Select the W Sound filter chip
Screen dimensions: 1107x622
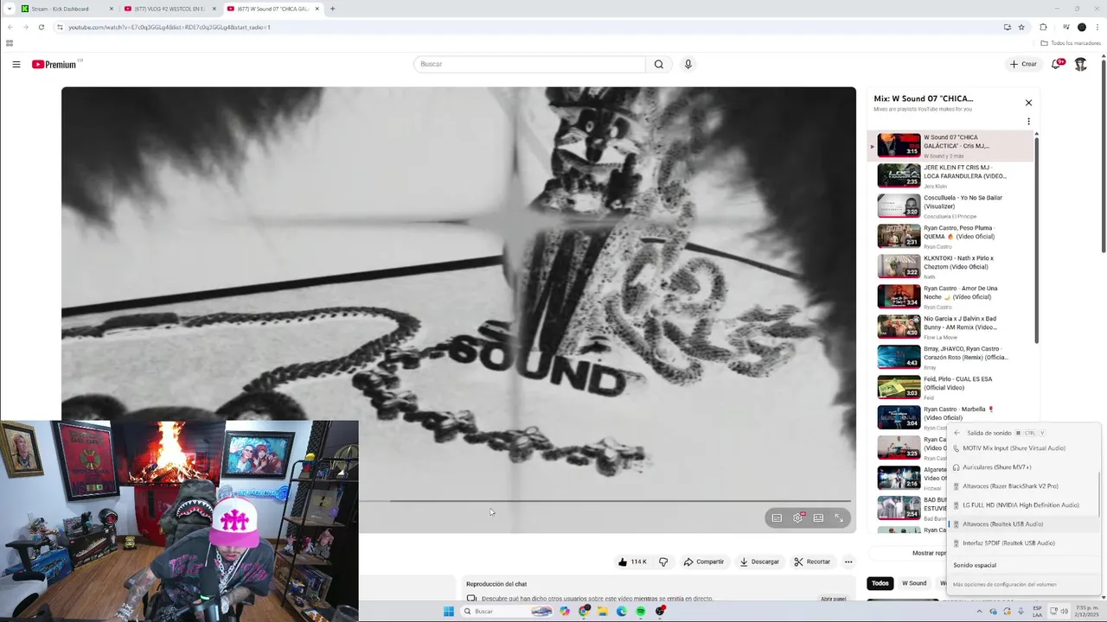[x=914, y=583]
